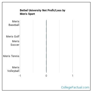Click the Men's Tennis label
Screen dimensions: 93x93
click(x=11, y=56)
